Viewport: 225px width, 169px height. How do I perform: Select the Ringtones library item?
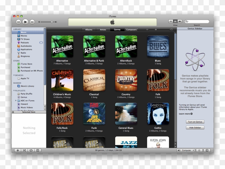[24, 56]
